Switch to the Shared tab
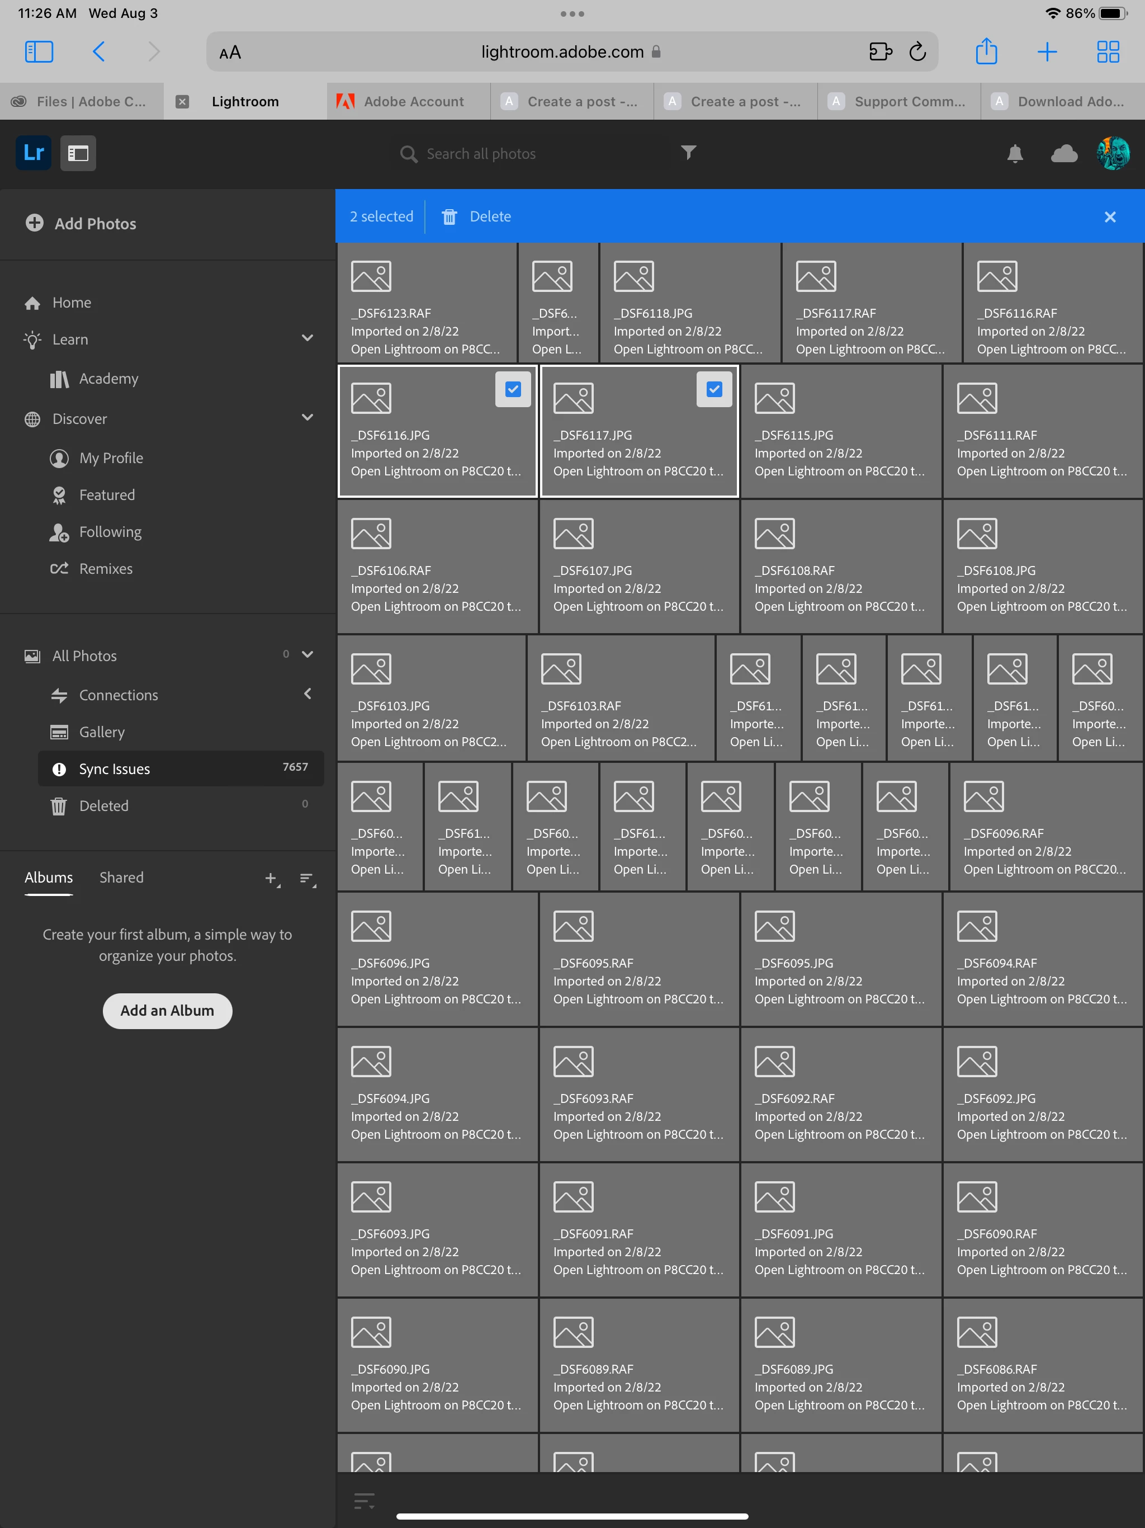The image size is (1145, 1528). point(121,878)
